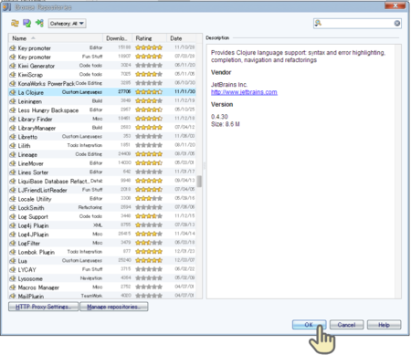The height and width of the screenshot is (355, 411).
Task: Select the Lysosome plugin name
Action: (x=30, y=278)
